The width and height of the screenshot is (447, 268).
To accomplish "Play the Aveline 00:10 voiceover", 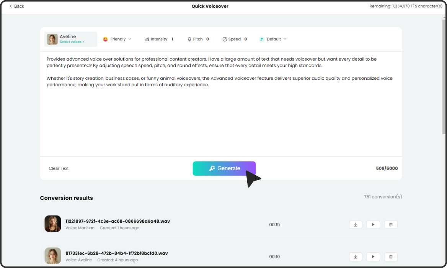I will pyautogui.click(x=373, y=256).
